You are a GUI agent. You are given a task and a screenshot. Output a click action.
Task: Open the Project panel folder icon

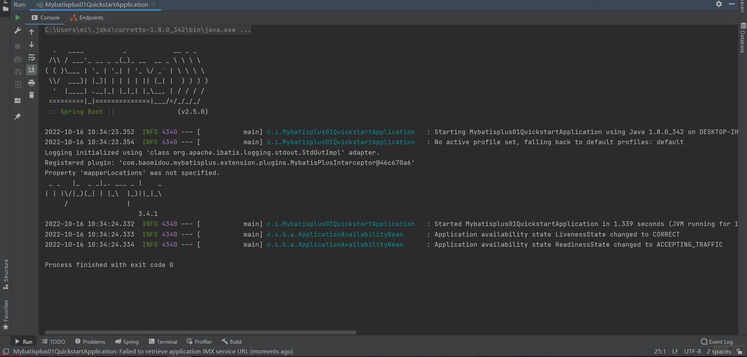click(x=5, y=8)
